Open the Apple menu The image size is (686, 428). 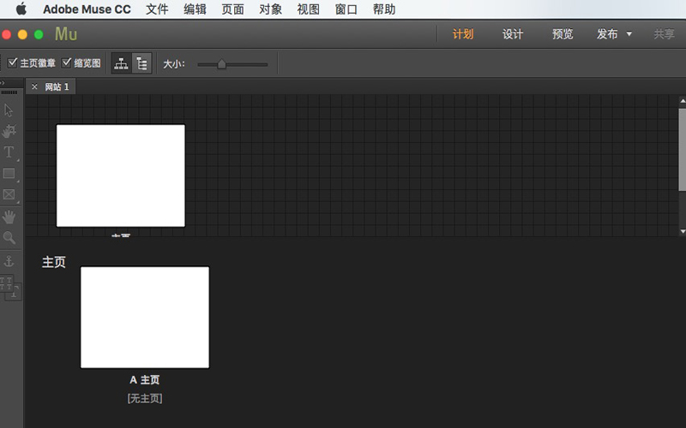[21, 9]
